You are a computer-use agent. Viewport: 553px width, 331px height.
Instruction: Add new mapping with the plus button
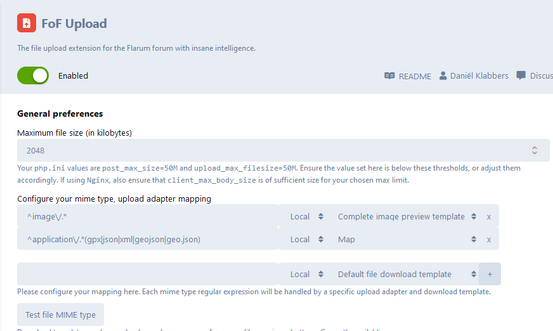[490, 274]
